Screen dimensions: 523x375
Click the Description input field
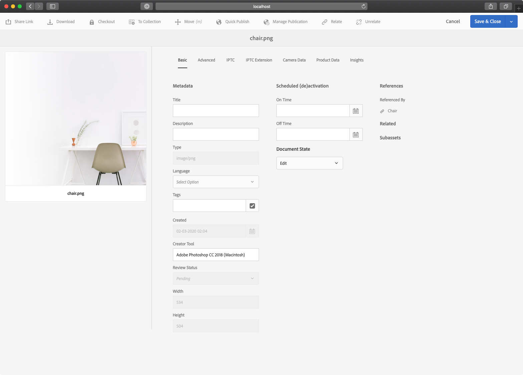(x=216, y=134)
